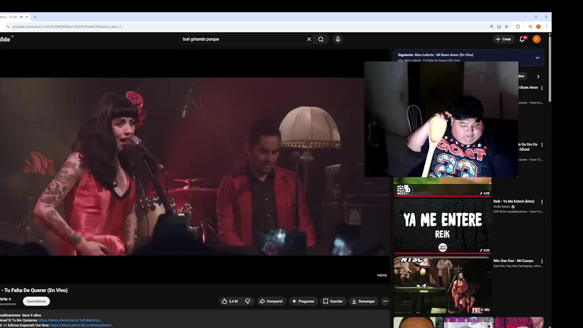Click 'Mon Laferte - Mi Buen Amor (En Vivo)' text
The width and height of the screenshot is (583, 328).
(444, 55)
